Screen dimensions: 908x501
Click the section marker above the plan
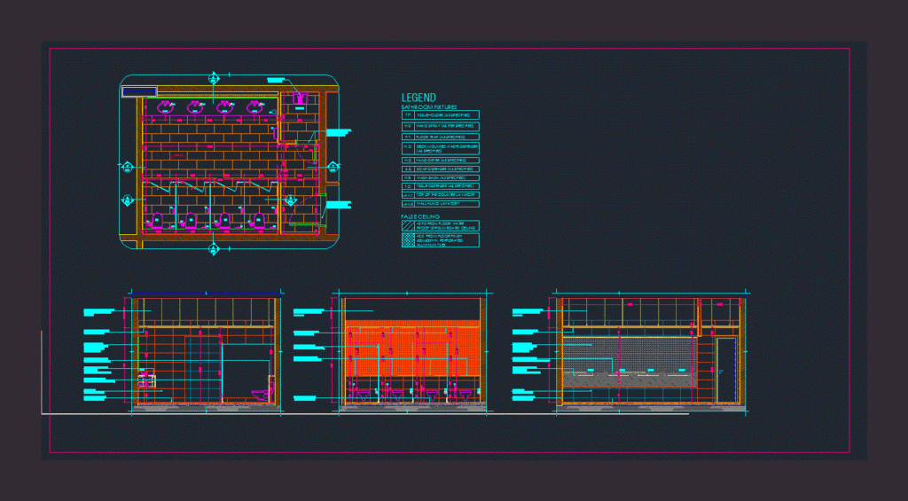215,78
